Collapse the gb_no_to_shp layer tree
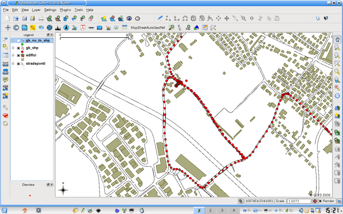343x214 pixels. pyautogui.click(x=13, y=41)
